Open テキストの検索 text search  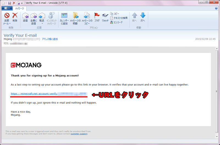pos(119,18)
